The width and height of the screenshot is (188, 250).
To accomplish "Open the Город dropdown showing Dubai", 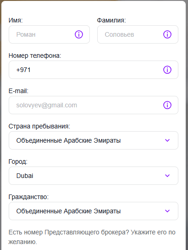I will coord(94,176).
